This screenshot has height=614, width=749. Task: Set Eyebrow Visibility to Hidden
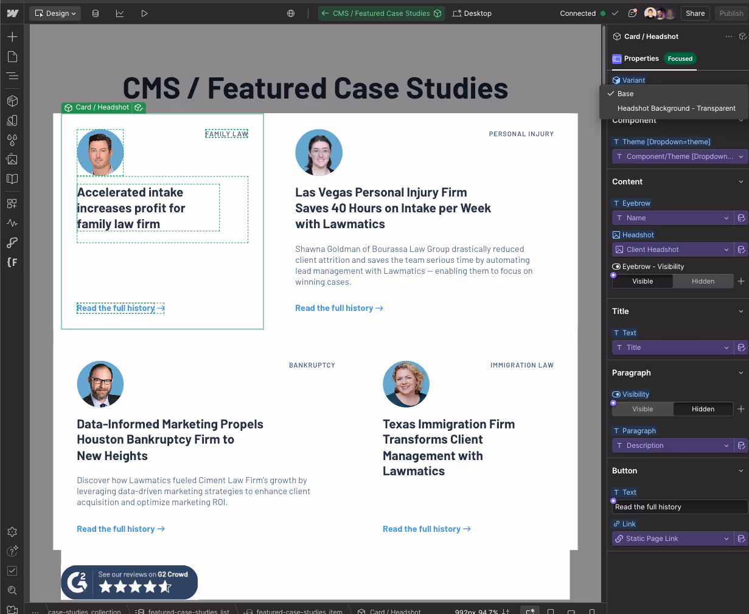pos(703,281)
